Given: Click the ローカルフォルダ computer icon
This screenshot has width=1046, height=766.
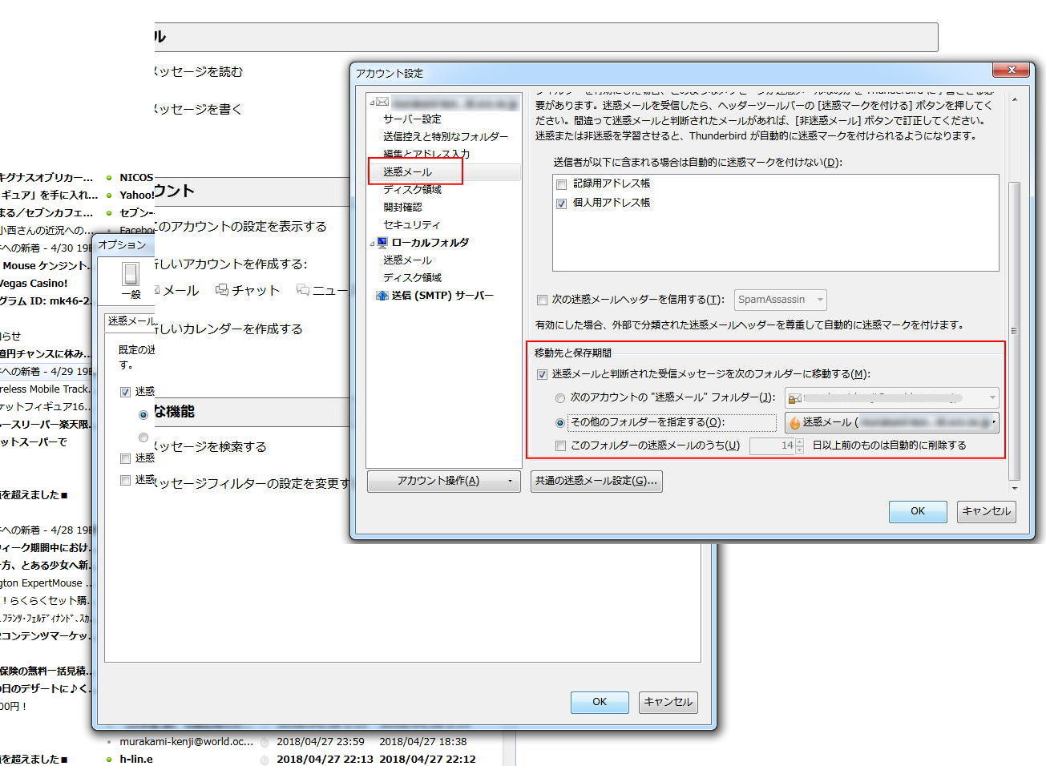Looking at the screenshot, I should tap(382, 242).
